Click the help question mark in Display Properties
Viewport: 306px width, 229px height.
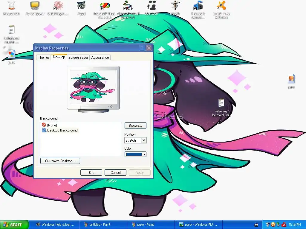142,48
